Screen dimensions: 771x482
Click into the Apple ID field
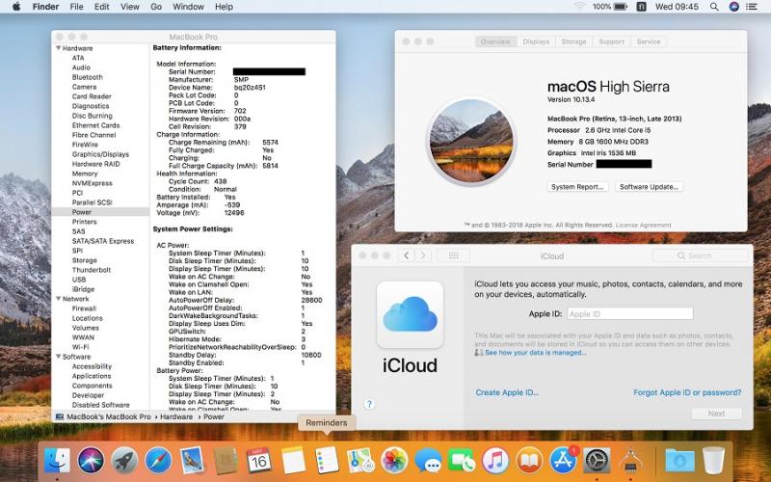pos(630,314)
